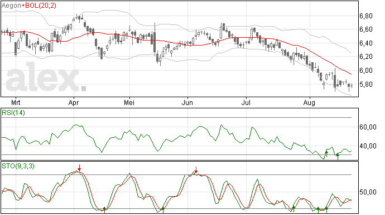The image size is (385, 215).
Task: Select the 6,00 price axis value
Action: coord(366,71)
